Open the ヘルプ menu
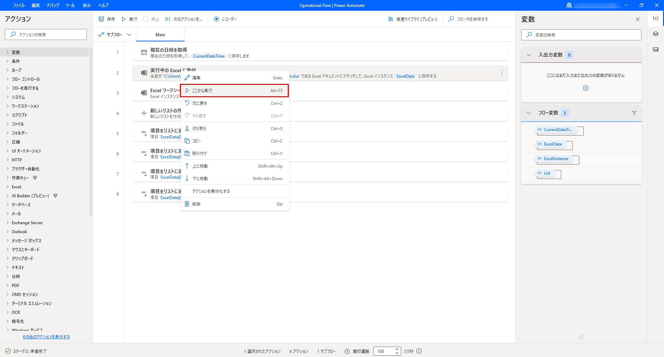 click(103, 5)
